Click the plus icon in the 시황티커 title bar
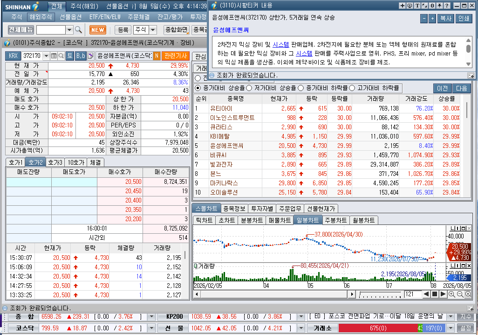The width and height of the screenshot is (478, 335). click(403, 6)
